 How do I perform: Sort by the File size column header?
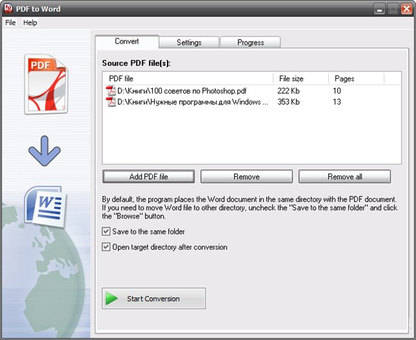(301, 79)
